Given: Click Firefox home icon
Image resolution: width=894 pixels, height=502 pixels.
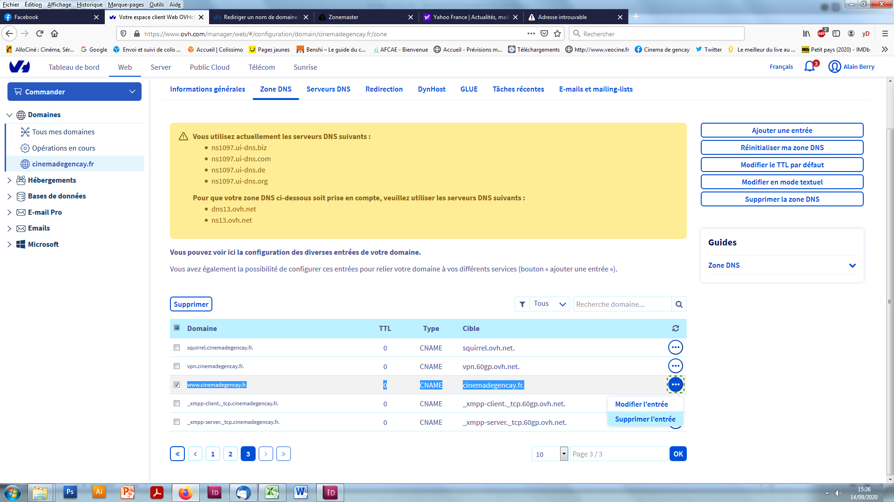Looking at the screenshot, I should click(54, 33).
